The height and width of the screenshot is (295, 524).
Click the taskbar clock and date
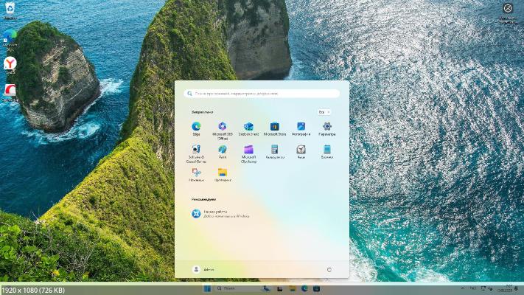[506, 288]
